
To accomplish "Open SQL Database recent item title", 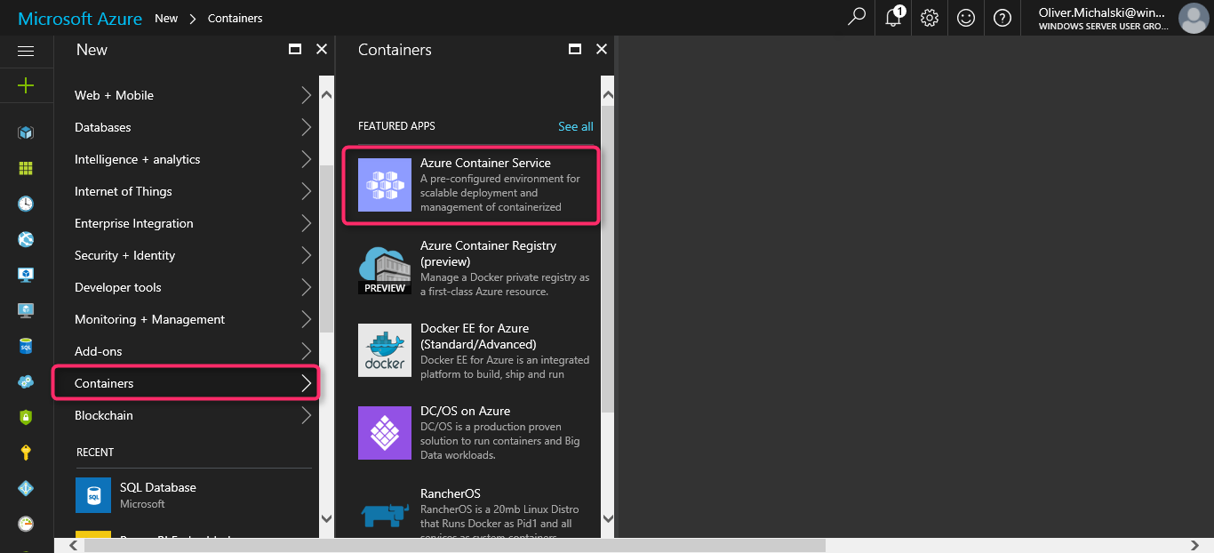I will (x=158, y=487).
